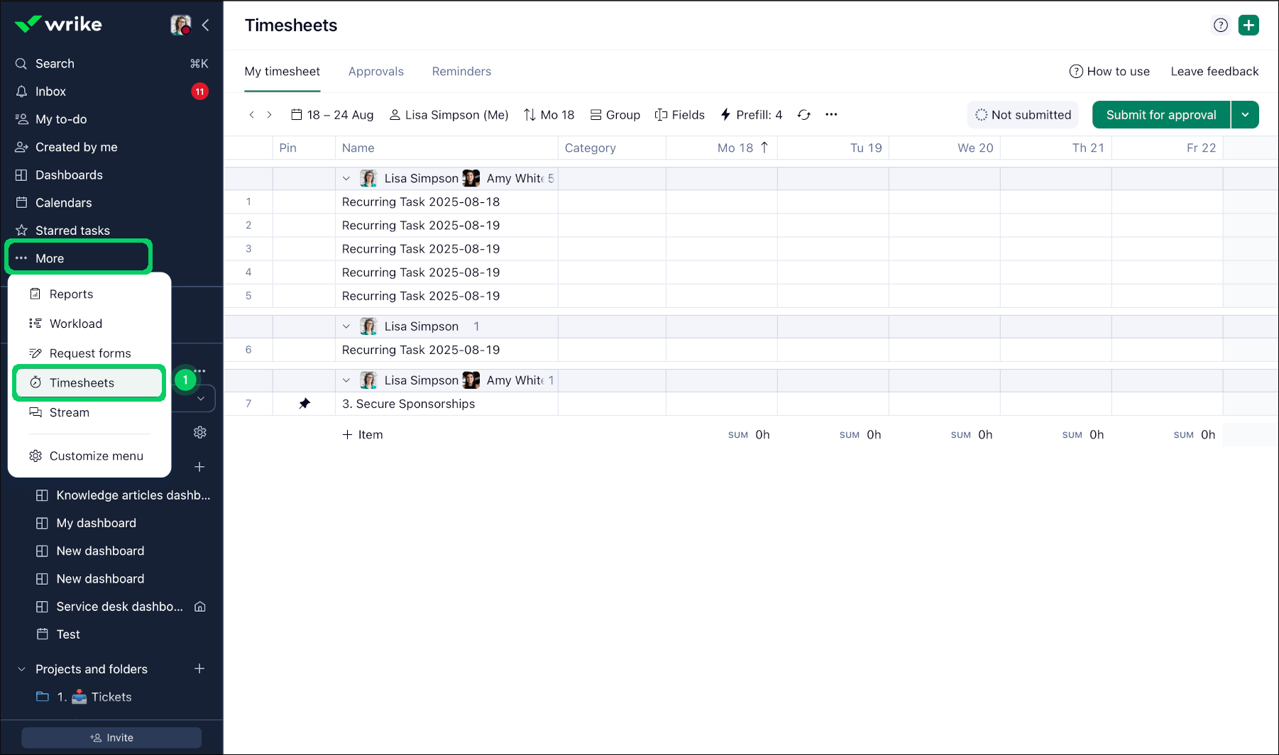Go to next week arrow
Screen dimensions: 1279x755
[270, 115]
